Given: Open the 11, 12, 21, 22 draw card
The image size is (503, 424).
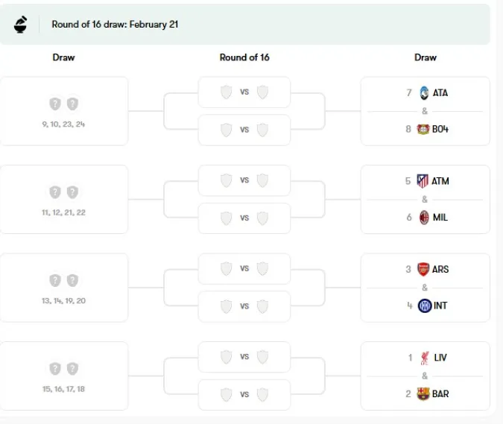Looking at the screenshot, I should [64, 199].
